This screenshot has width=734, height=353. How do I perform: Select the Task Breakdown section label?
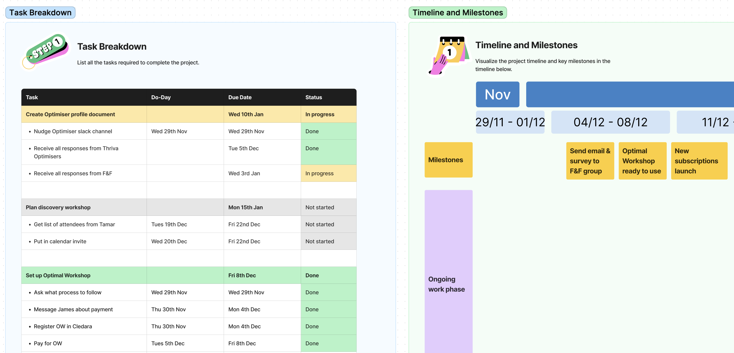pyautogui.click(x=40, y=13)
